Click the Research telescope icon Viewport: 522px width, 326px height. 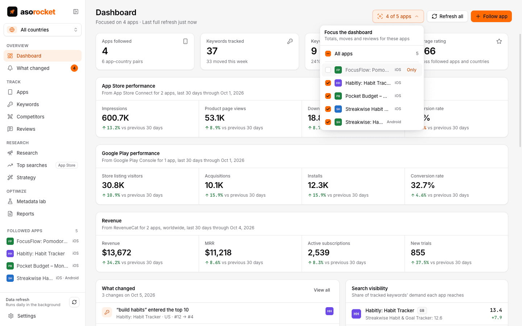click(10, 153)
